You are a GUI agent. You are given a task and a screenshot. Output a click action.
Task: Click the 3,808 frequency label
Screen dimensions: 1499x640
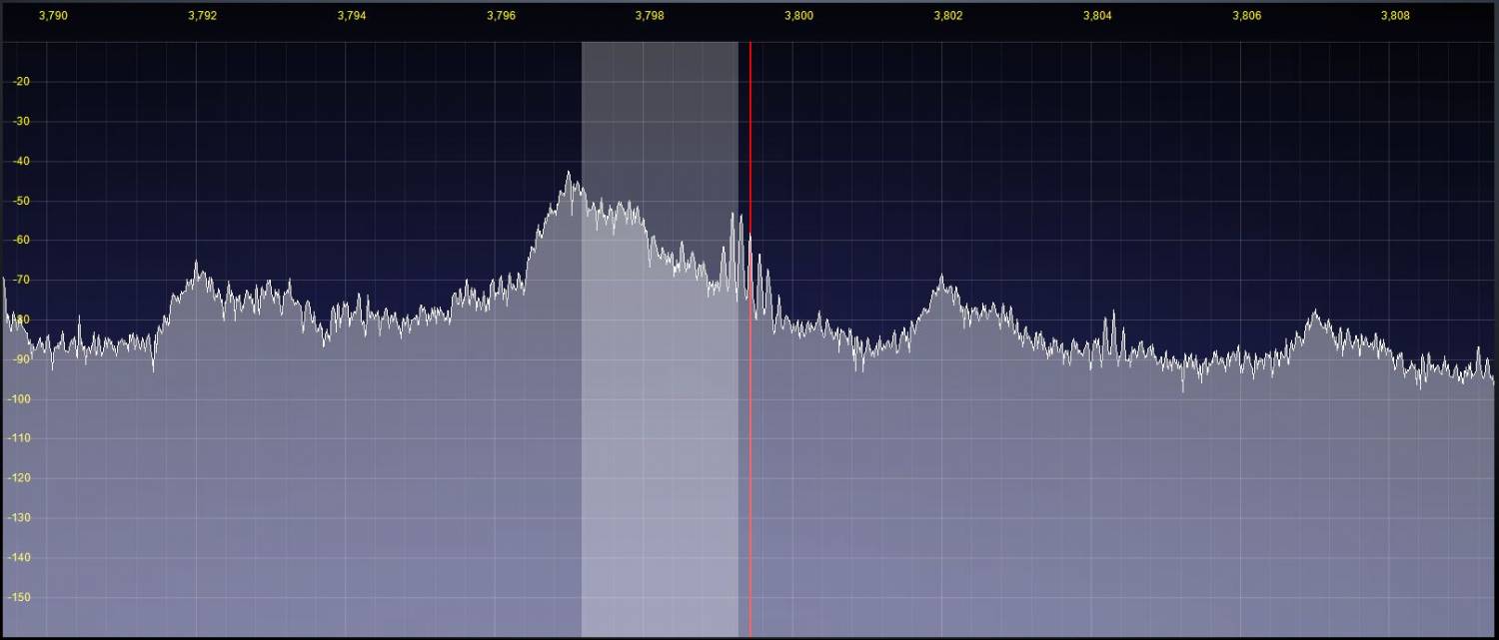(x=1395, y=16)
